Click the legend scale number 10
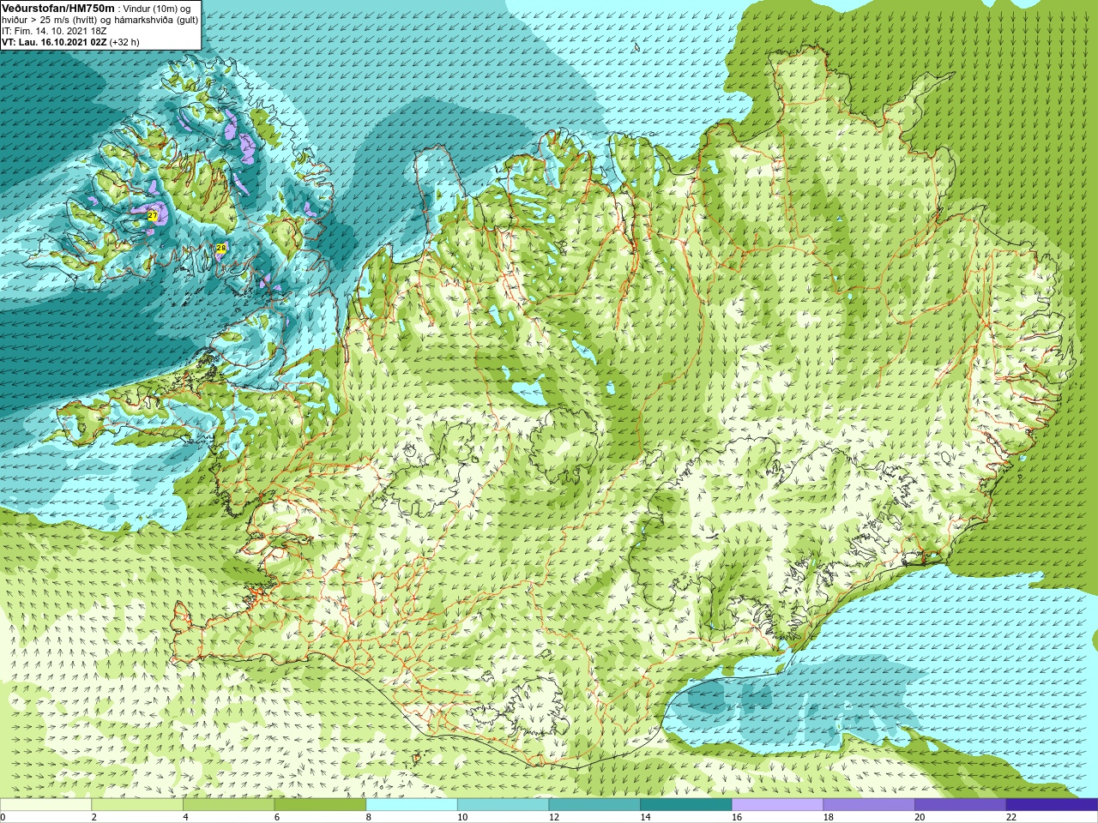The height and width of the screenshot is (823, 1098). click(462, 817)
